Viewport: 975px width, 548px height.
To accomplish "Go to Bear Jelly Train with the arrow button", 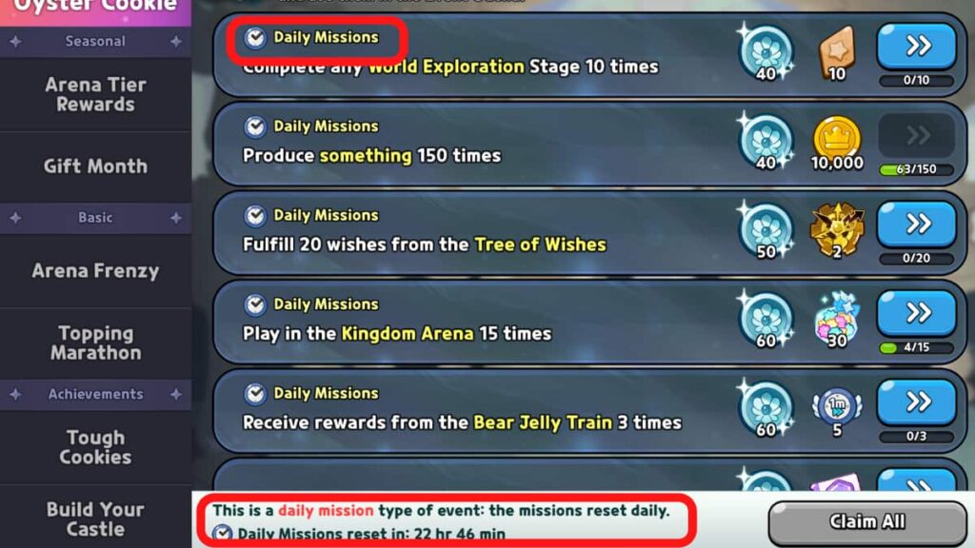I will click(916, 402).
